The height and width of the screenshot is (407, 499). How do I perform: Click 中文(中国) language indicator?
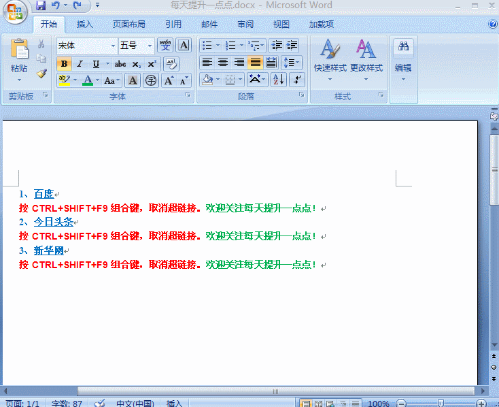click(x=135, y=404)
